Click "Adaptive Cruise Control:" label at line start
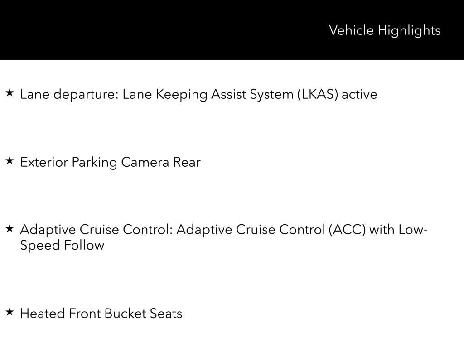 [x=96, y=230]
